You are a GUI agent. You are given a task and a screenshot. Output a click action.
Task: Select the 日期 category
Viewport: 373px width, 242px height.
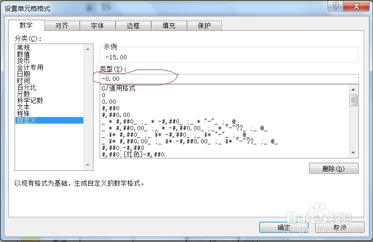point(49,74)
